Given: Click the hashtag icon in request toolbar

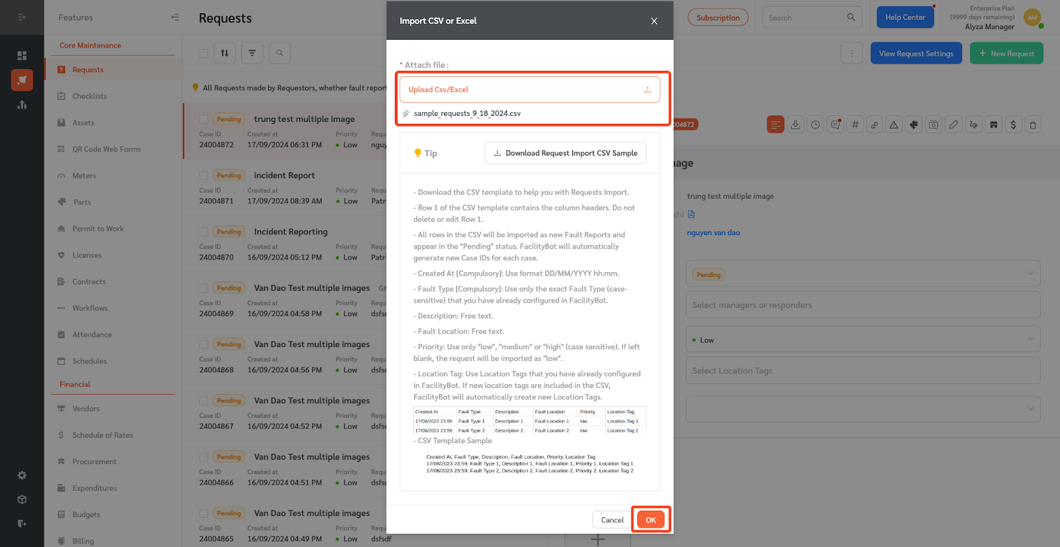Looking at the screenshot, I should (855, 124).
